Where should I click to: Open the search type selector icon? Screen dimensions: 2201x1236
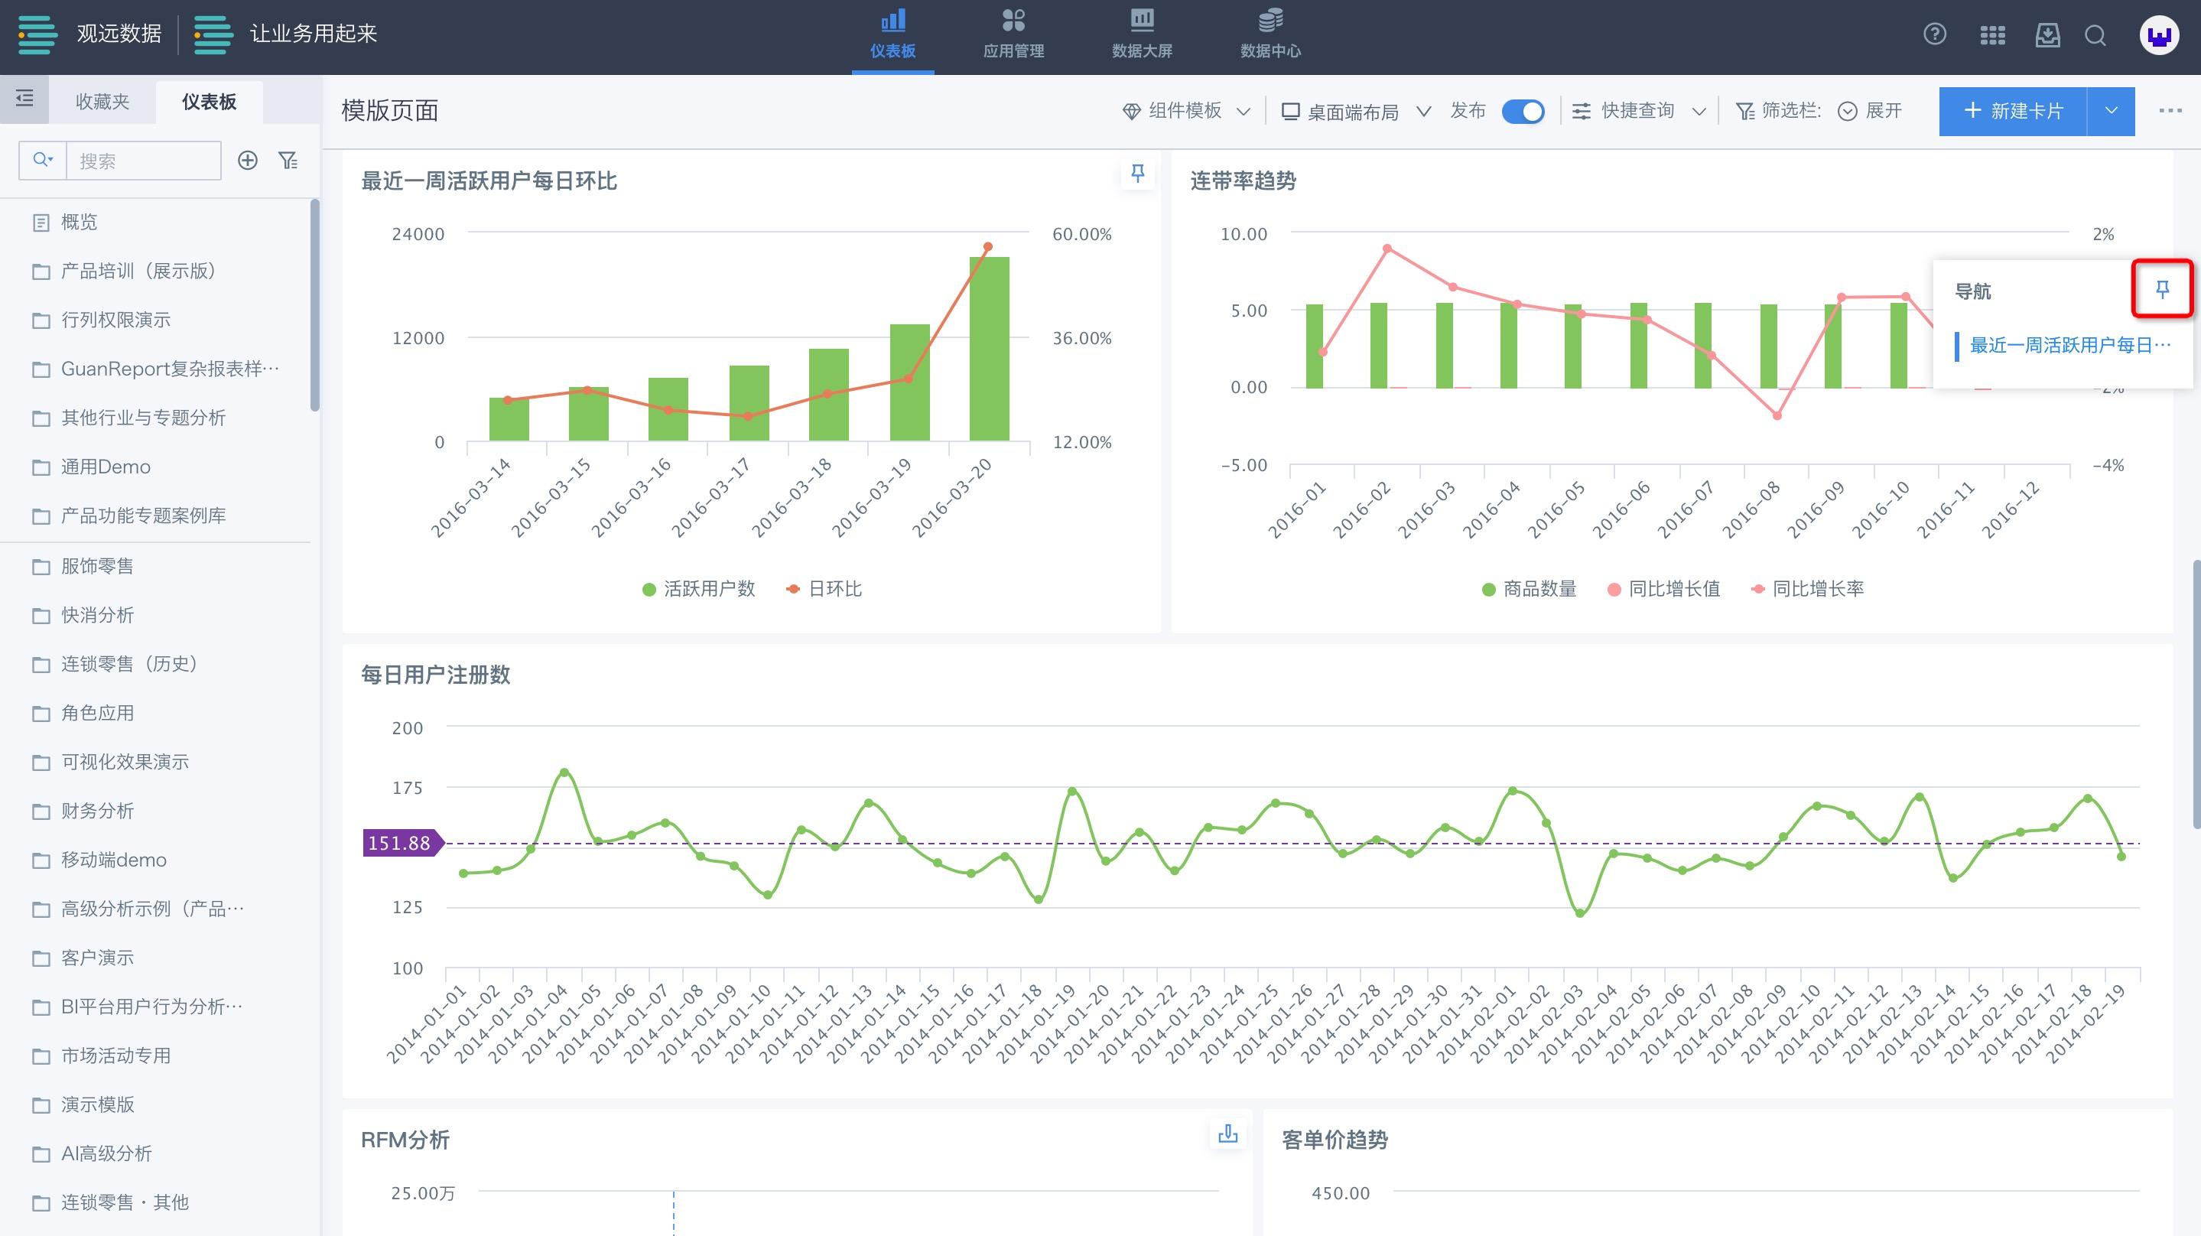43,160
